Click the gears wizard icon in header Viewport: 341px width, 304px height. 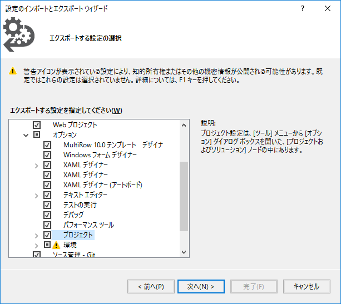pyautogui.click(x=19, y=34)
